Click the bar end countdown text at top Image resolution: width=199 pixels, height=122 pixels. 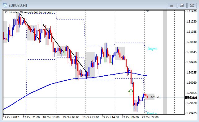click(x=28, y=12)
